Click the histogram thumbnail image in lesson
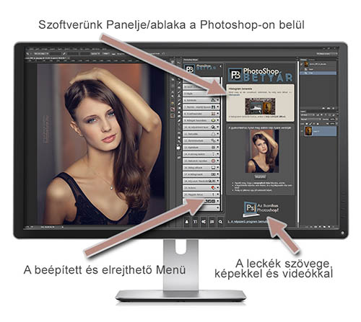The width and height of the screenshot is (361, 322). pos(260,106)
